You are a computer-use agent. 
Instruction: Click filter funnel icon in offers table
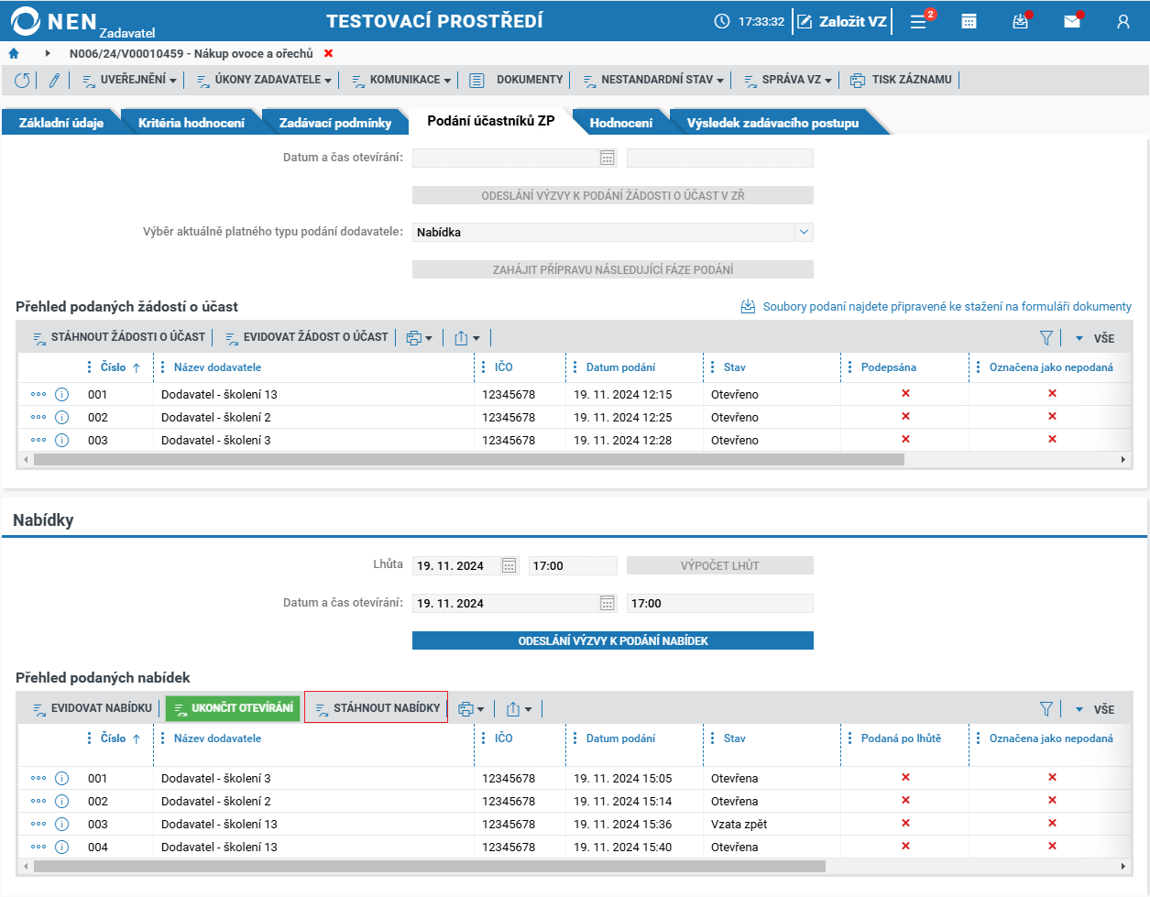click(1046, 709)
